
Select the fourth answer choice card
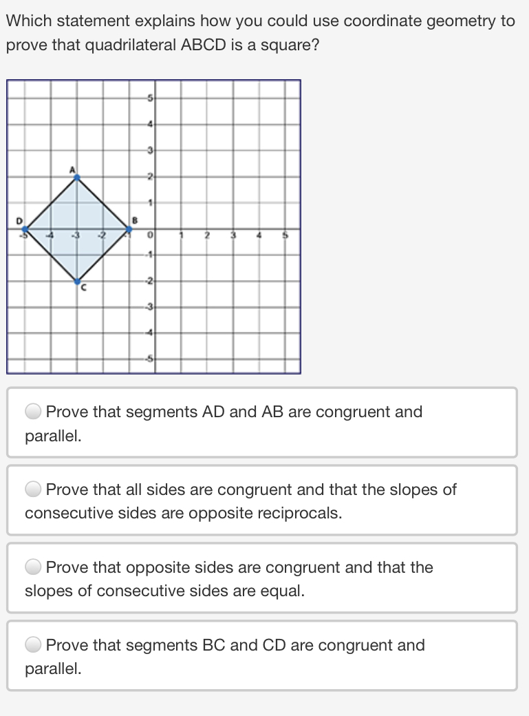(x=261, y=655)
